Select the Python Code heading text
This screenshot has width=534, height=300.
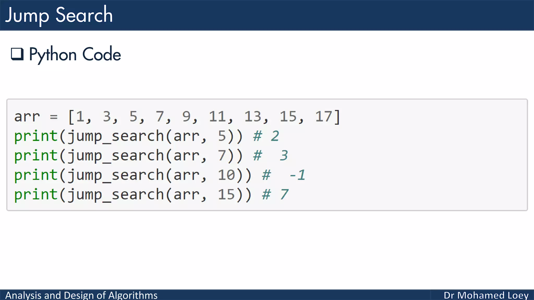(75, 54)
